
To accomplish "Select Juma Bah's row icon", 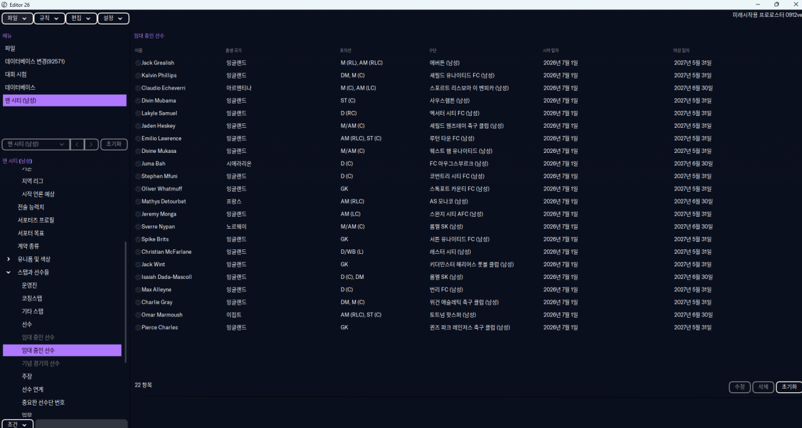I will (x=138, y=164).
